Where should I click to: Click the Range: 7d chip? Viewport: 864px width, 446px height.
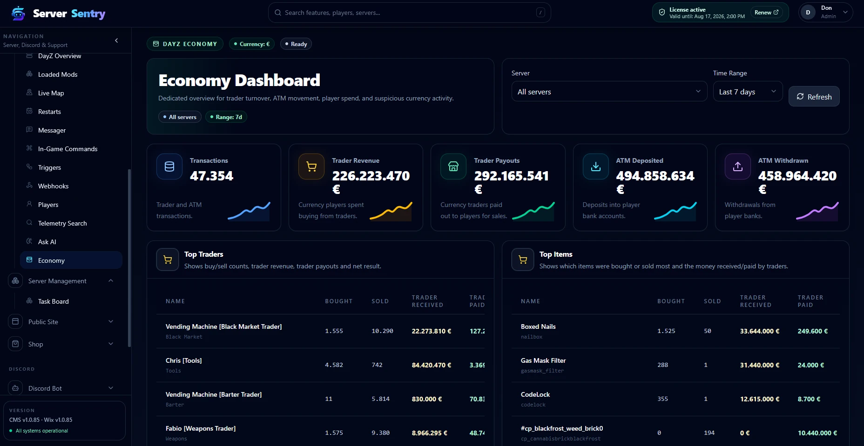pyautogui.click(x=226, y=117)
